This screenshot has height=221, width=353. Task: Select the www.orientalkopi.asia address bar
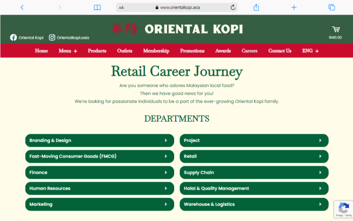[x=176, y=7]
